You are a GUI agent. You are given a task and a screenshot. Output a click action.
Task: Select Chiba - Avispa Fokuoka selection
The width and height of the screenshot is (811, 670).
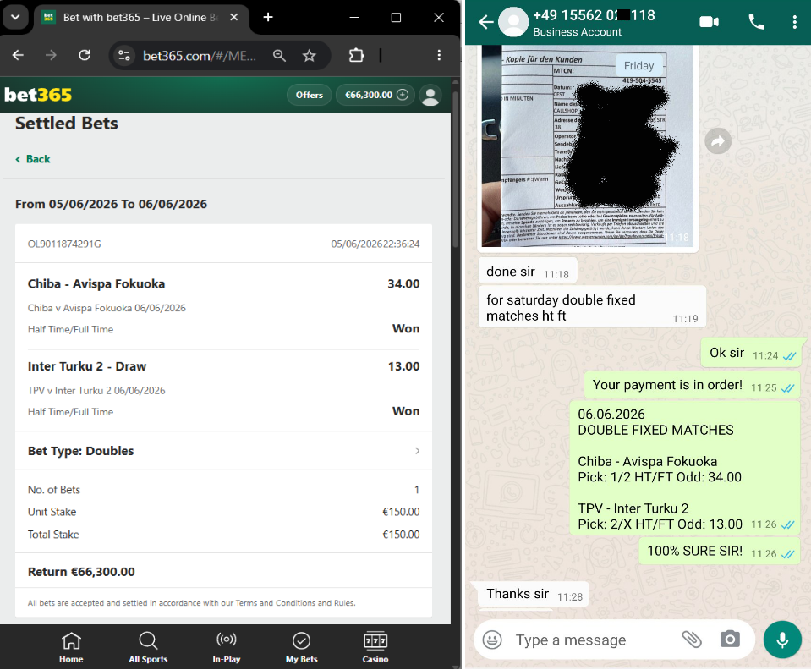[96, 283]
